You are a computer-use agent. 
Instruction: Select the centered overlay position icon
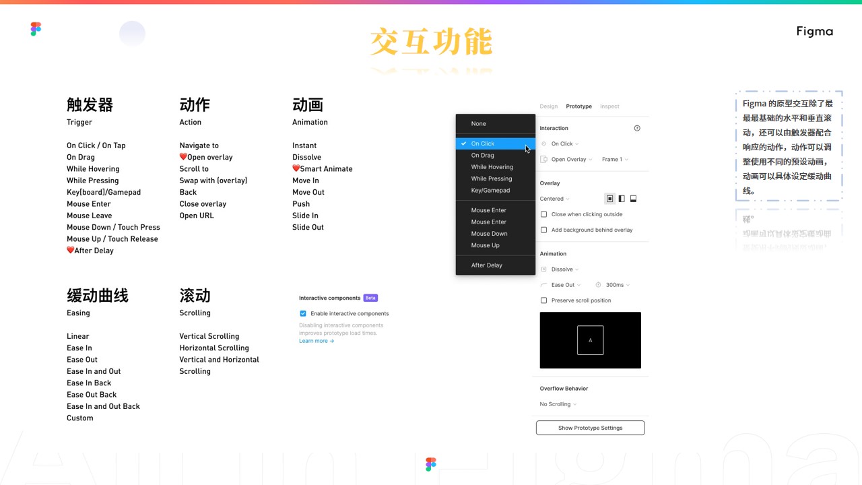[x=610, y=199]
